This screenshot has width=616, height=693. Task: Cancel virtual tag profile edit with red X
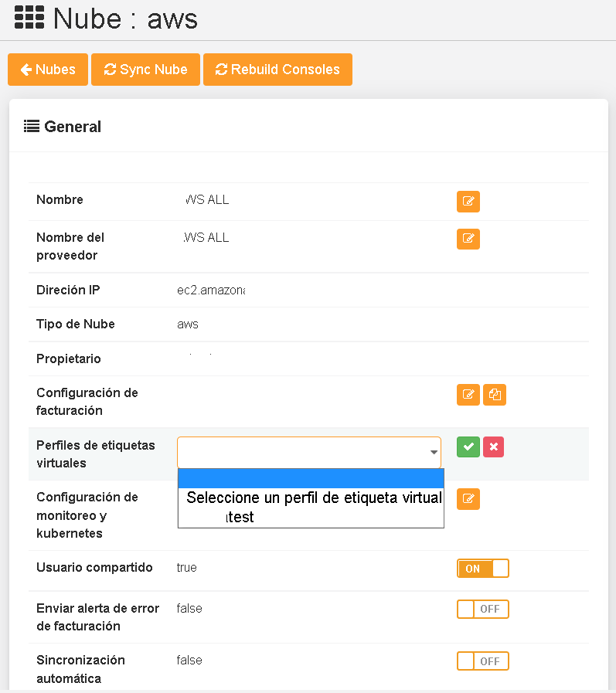point(494,447)
